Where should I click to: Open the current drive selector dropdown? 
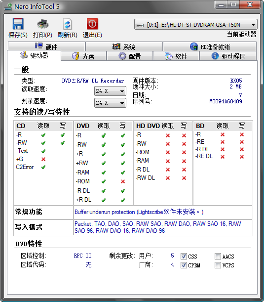click(x=196, y=24)
